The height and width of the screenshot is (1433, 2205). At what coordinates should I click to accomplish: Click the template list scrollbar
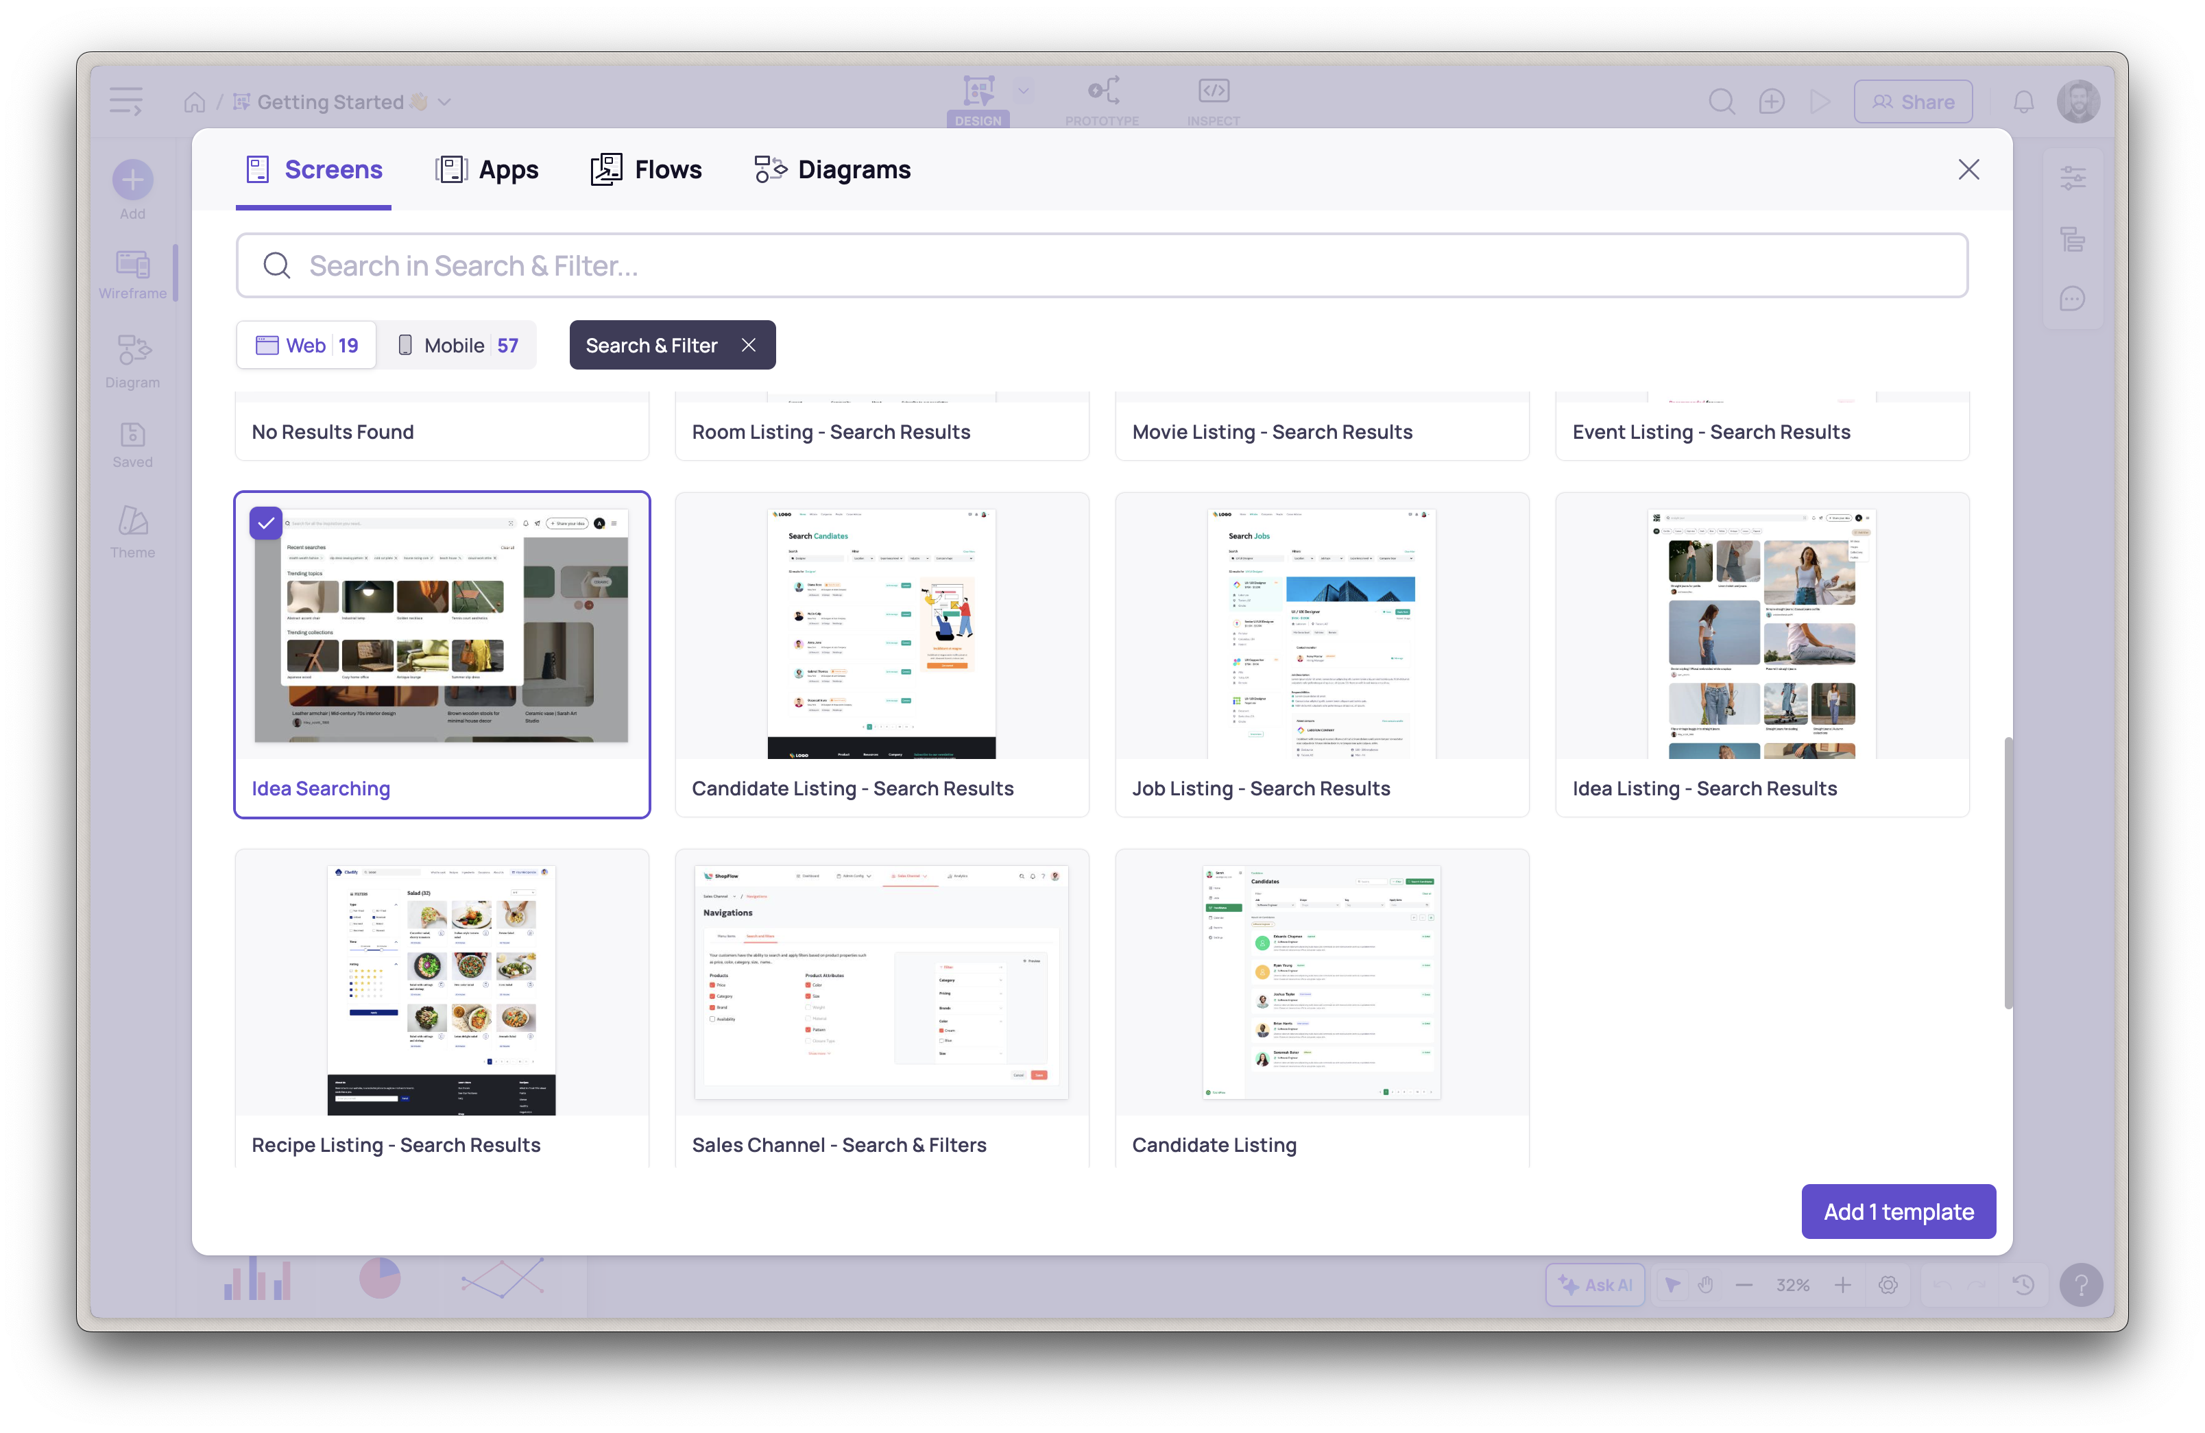coord(2008,871)
